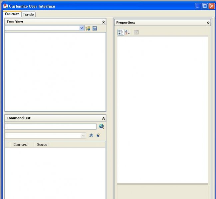Viewport: 216px width, 199px height.
Task: Collapse the Tree View panel
Action: (104, 22)
